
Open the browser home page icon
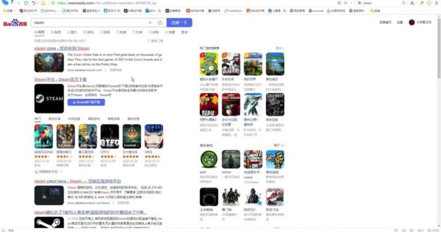pos(43,3)
